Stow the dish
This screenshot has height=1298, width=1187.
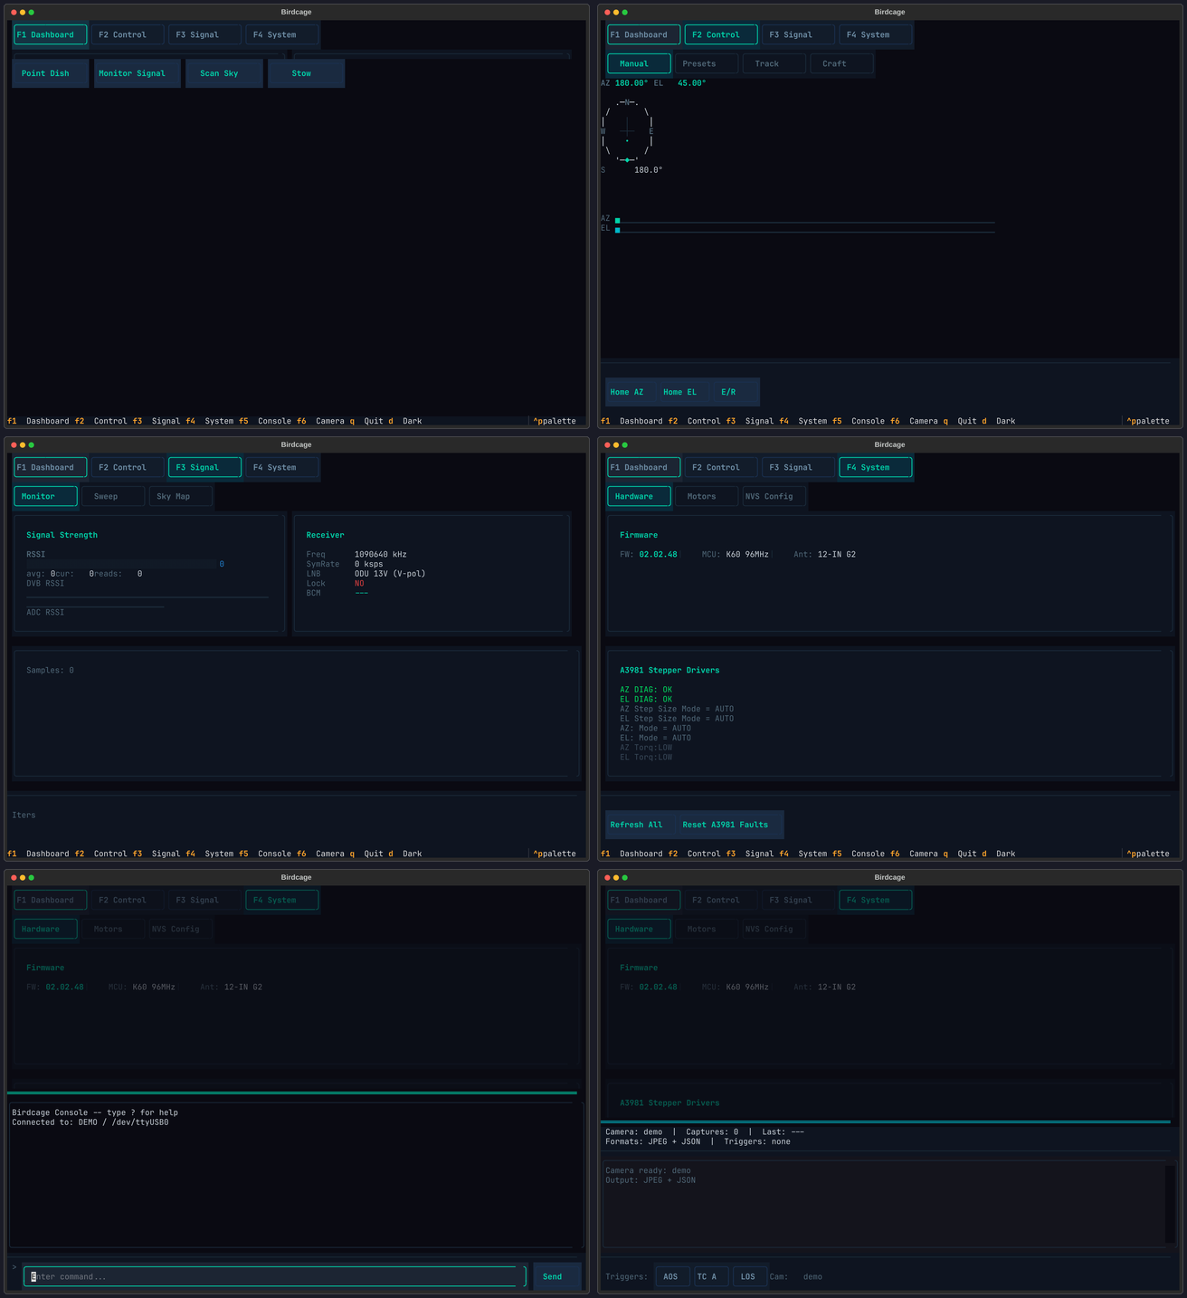[301, 73]
